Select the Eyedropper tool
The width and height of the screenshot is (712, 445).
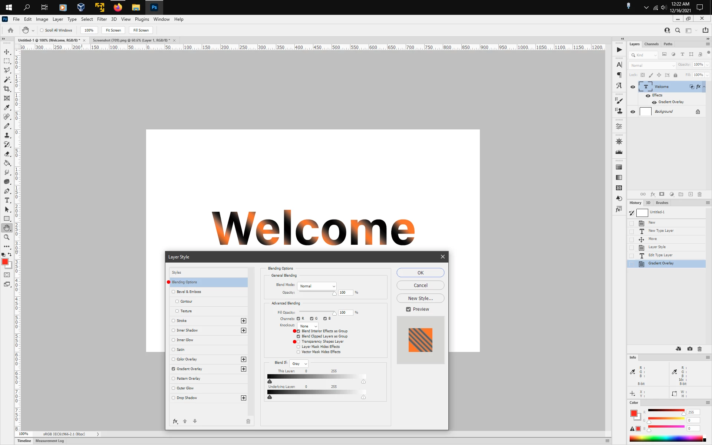coord(7,108)
